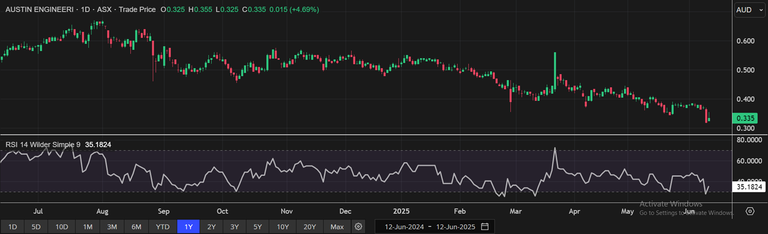The image size is (768, 234).
Task: Click the RSI 14 Wilder indicator label
Action: click(43, 144)
